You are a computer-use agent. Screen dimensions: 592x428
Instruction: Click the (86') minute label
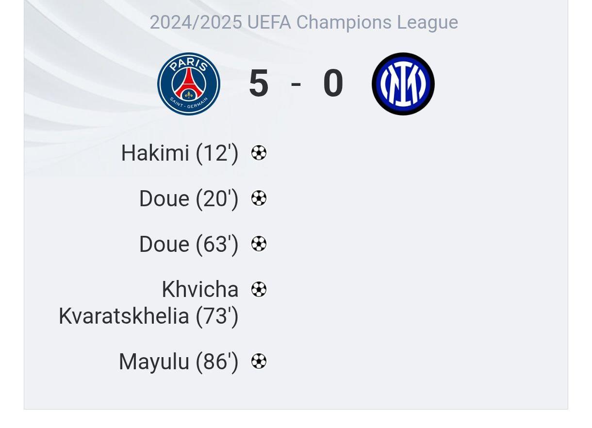(217, 362)
